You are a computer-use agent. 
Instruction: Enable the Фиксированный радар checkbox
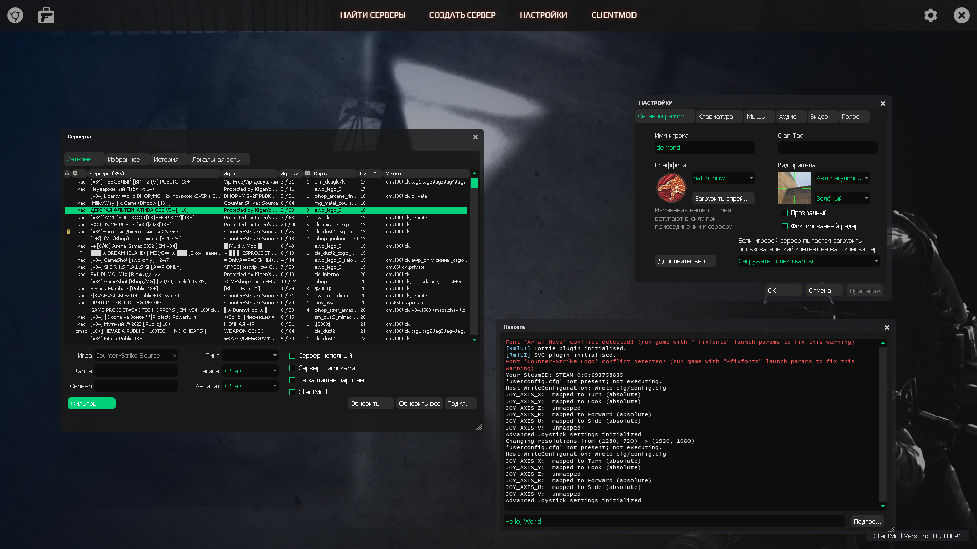pos(784,226)
